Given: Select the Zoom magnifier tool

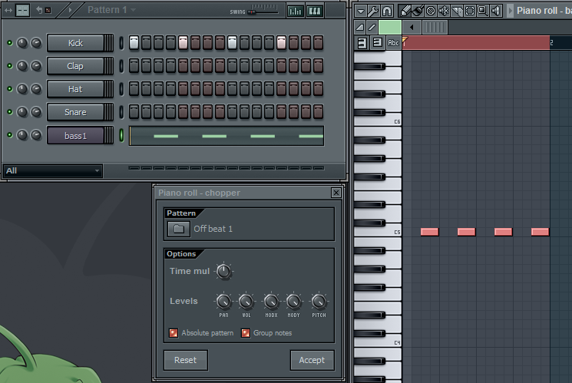Looking at the screenshot, I should click(x=482, y=11).
